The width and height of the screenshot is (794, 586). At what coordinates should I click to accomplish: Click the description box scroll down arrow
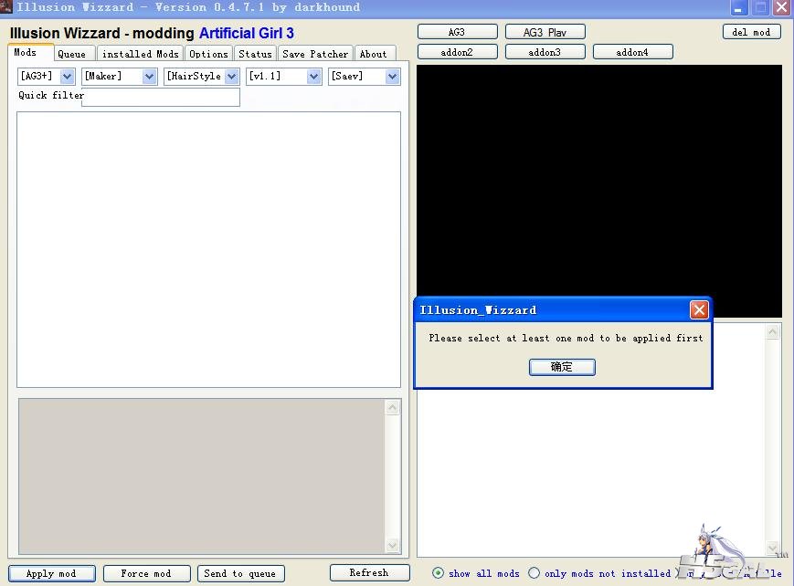[x=393, y=545]
